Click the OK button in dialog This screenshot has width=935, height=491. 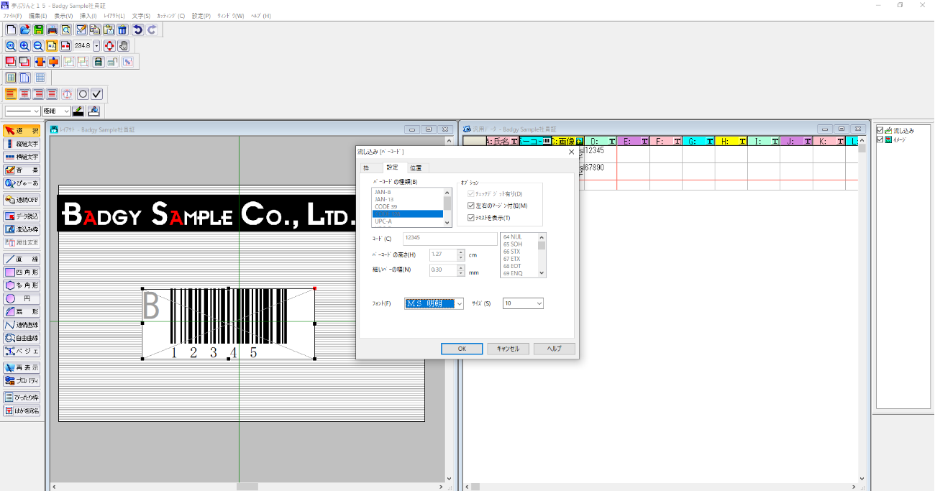click(461, 349)
